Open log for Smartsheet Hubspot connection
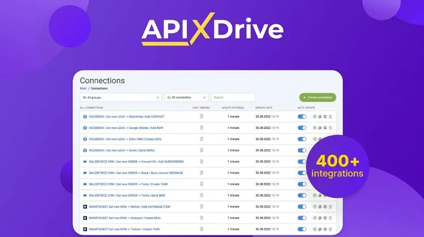Viewport: 424px width, 237px height. click(201, 218)
